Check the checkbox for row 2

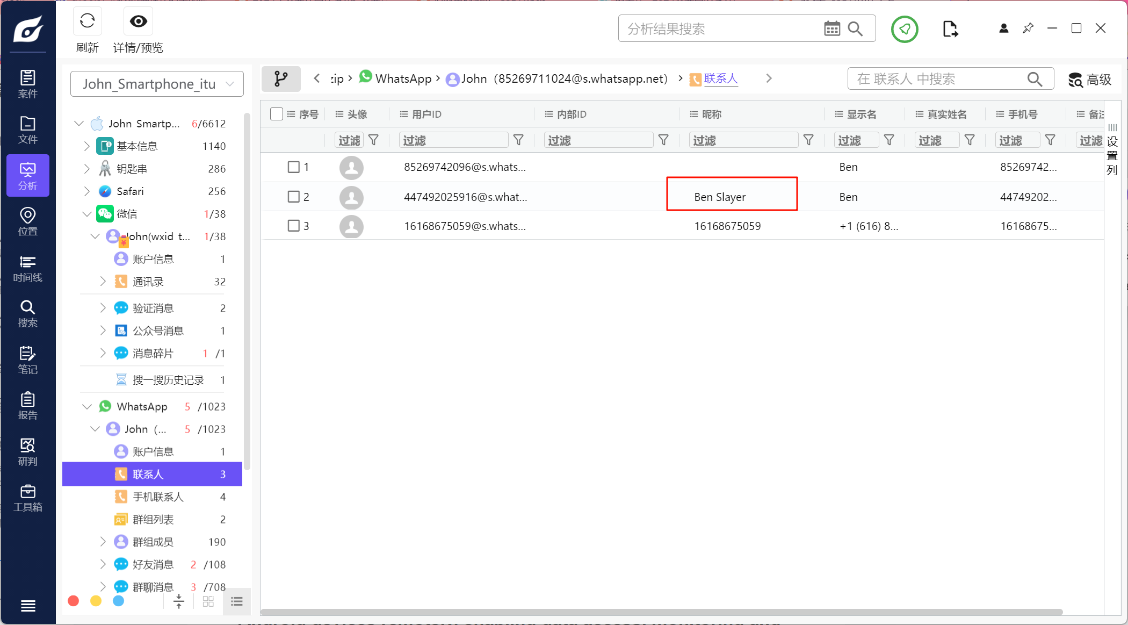(293, 197)
